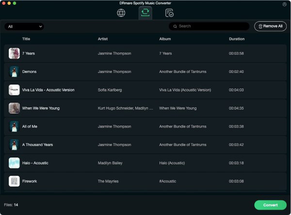Click artist 'Sofia Karlberg'
Image resolution: width=291 pixels, height=215 pixels.
click(110, 90)
